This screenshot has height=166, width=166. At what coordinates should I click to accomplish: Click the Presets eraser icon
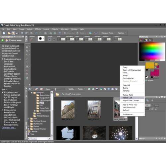tap(31, 39)
